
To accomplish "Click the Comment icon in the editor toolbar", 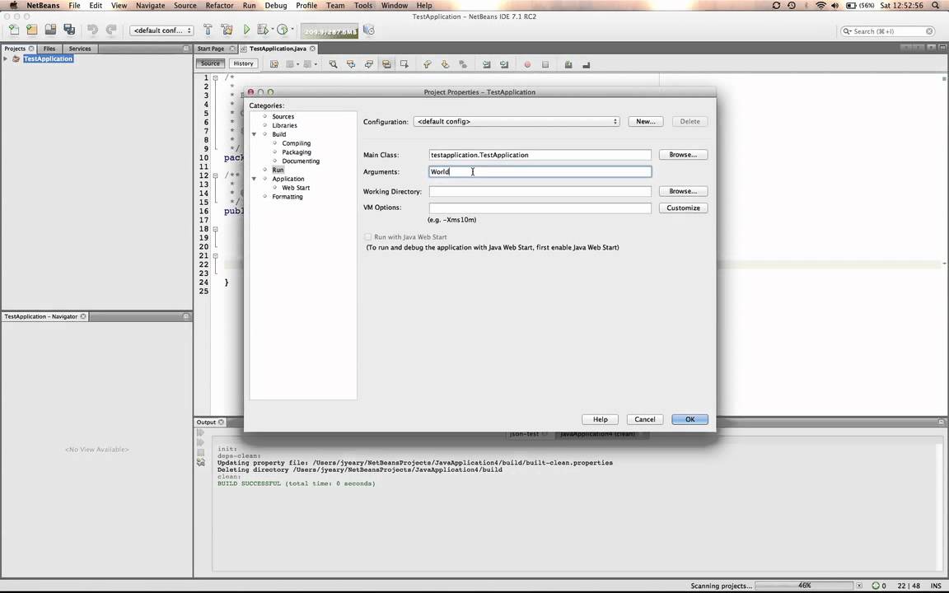I will pos(568,64).
